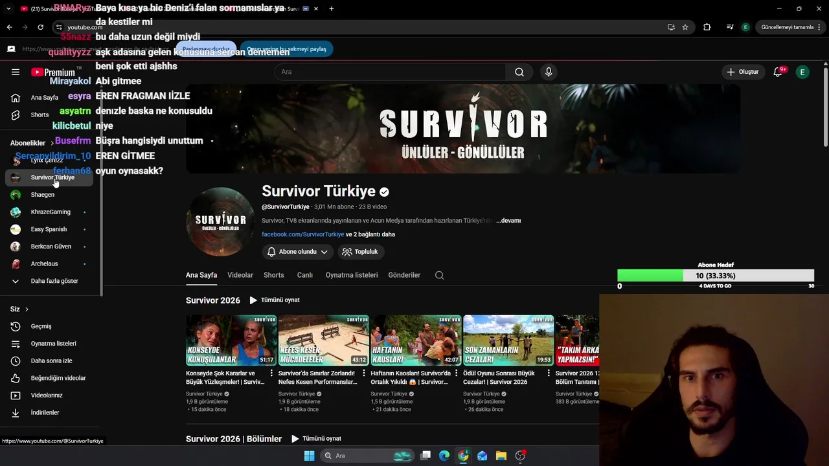Open the Konseyde Konuşulanlar video thumbnail
This screenshot has height=466, width=829.
point(231,340)
